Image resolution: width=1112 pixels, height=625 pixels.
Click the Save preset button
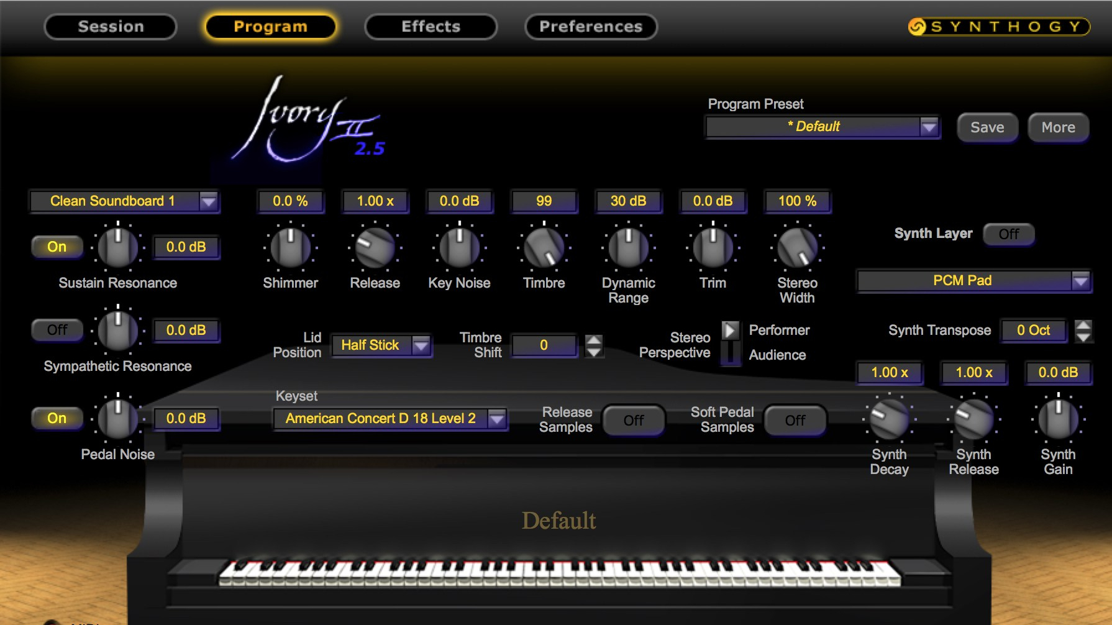[987, 127]
